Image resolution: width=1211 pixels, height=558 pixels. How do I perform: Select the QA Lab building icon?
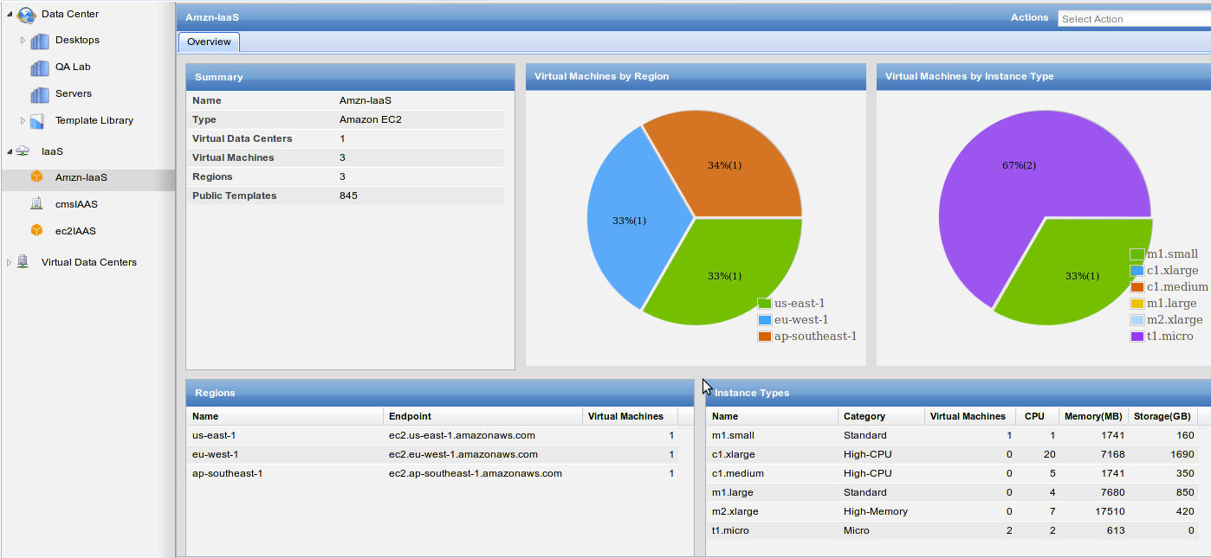coord(40,67)
